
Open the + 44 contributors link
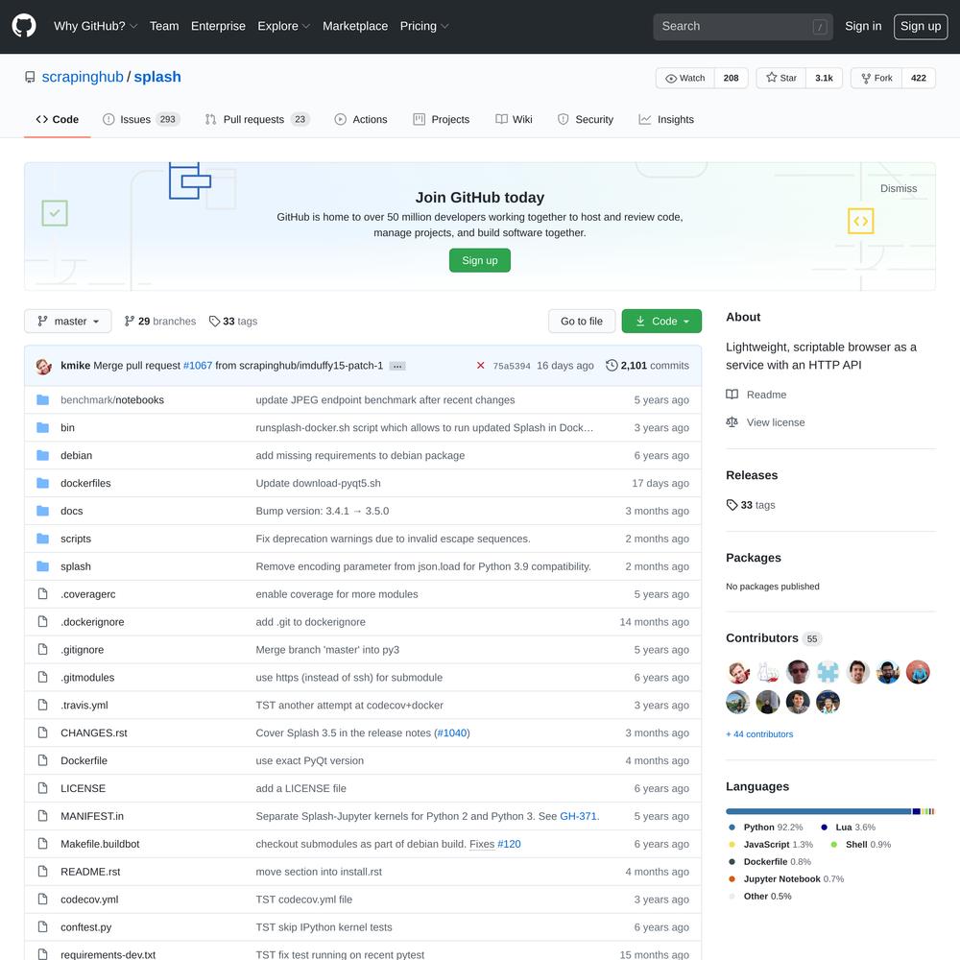click(x=759, y=734)
